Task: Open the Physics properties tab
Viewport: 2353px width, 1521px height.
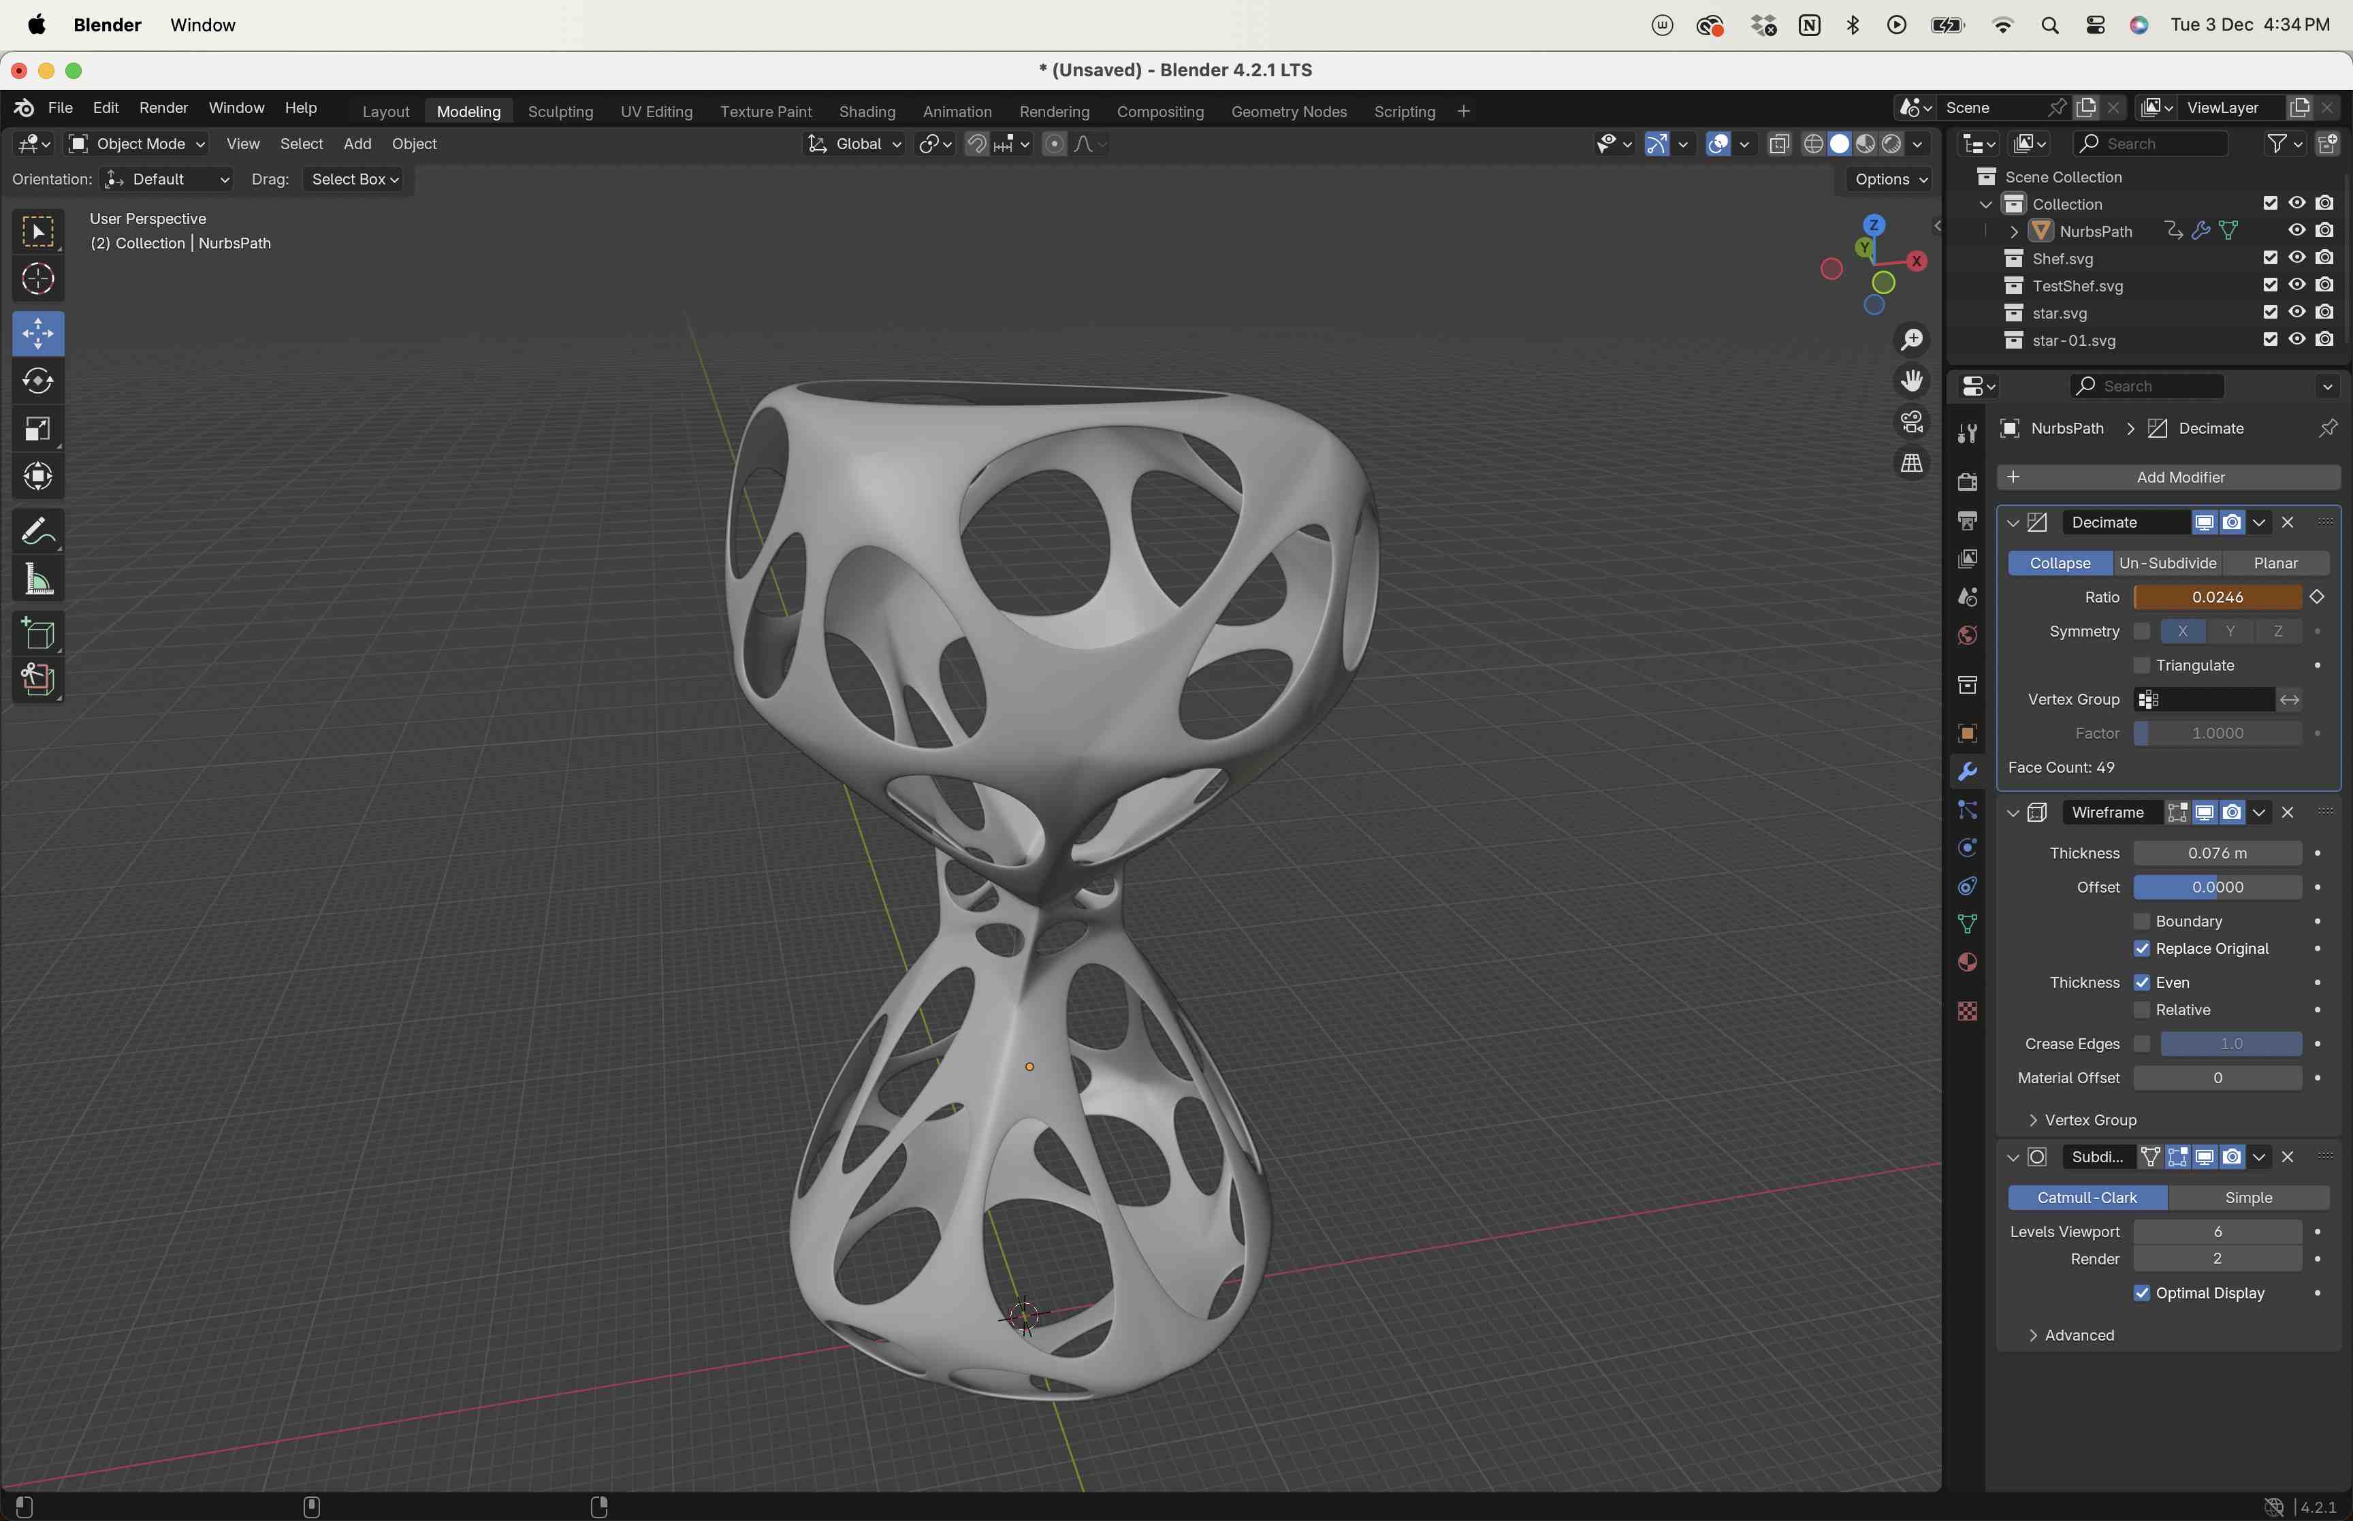Action: (x=1967, y=848)
